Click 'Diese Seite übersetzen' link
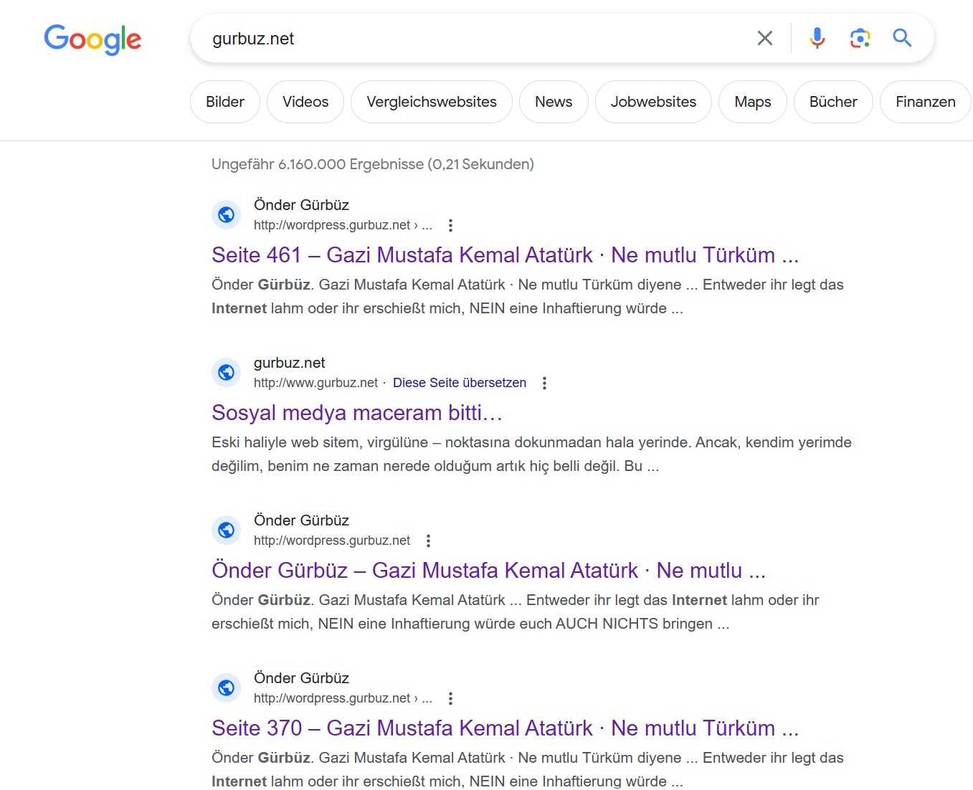This screenshot has width=973, height=790. 460,383
